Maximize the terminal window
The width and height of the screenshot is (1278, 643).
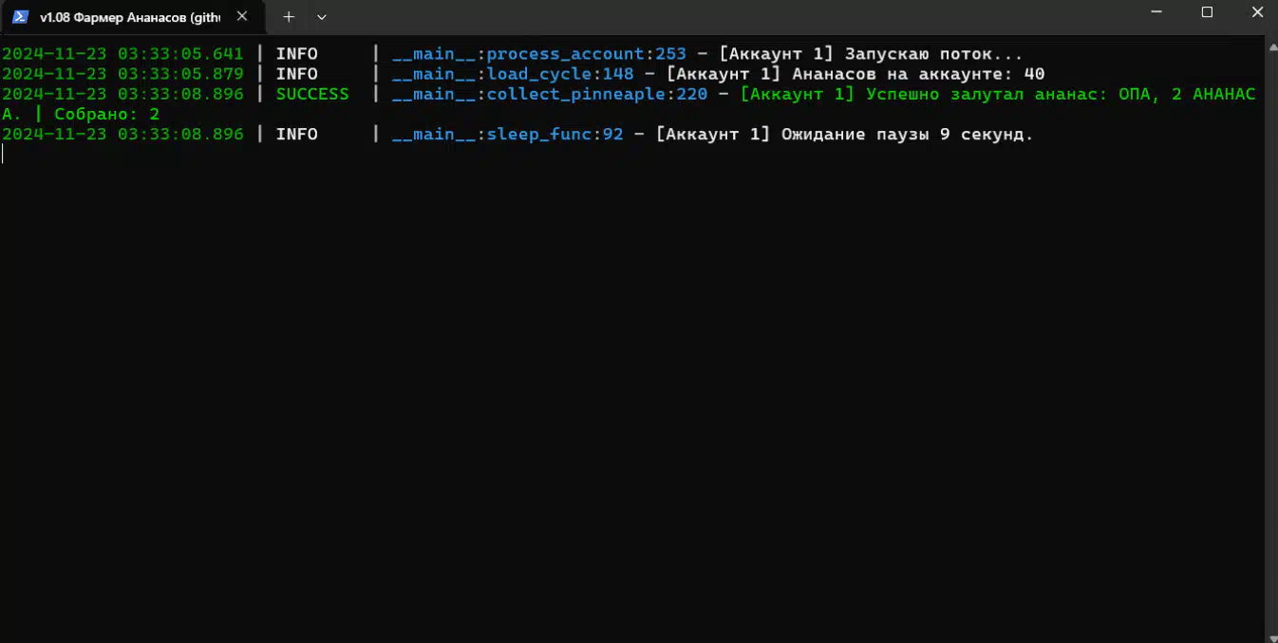pyautogui.click(x=1208, y=12)
